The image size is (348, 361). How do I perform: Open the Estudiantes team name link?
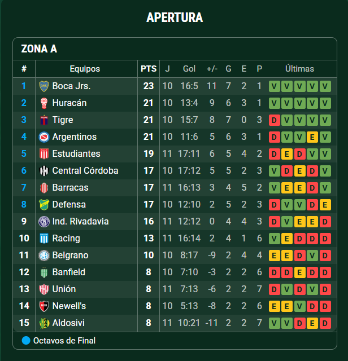[x=76, y=154]
